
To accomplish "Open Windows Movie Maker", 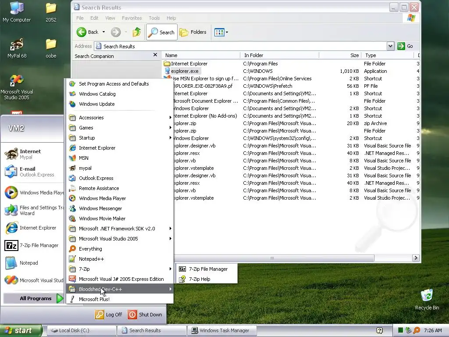I will [120, 219].
